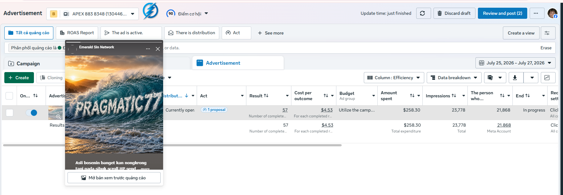Image resolution: width=563 pixels, height=195 pixels.
Task: Click the opportunity score 90 circle
Action: point(171,14)
